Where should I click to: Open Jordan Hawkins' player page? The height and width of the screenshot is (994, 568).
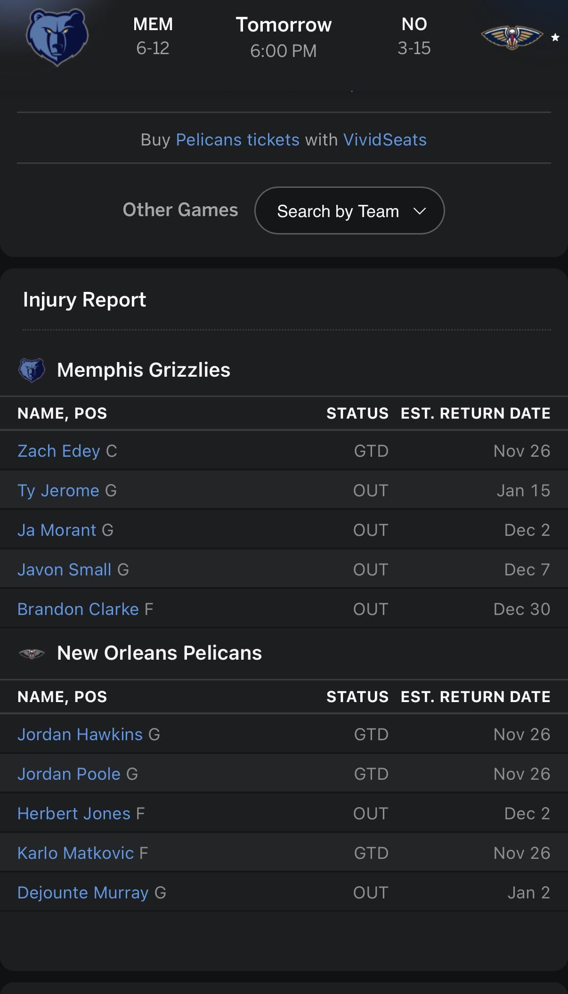[80, 735]
